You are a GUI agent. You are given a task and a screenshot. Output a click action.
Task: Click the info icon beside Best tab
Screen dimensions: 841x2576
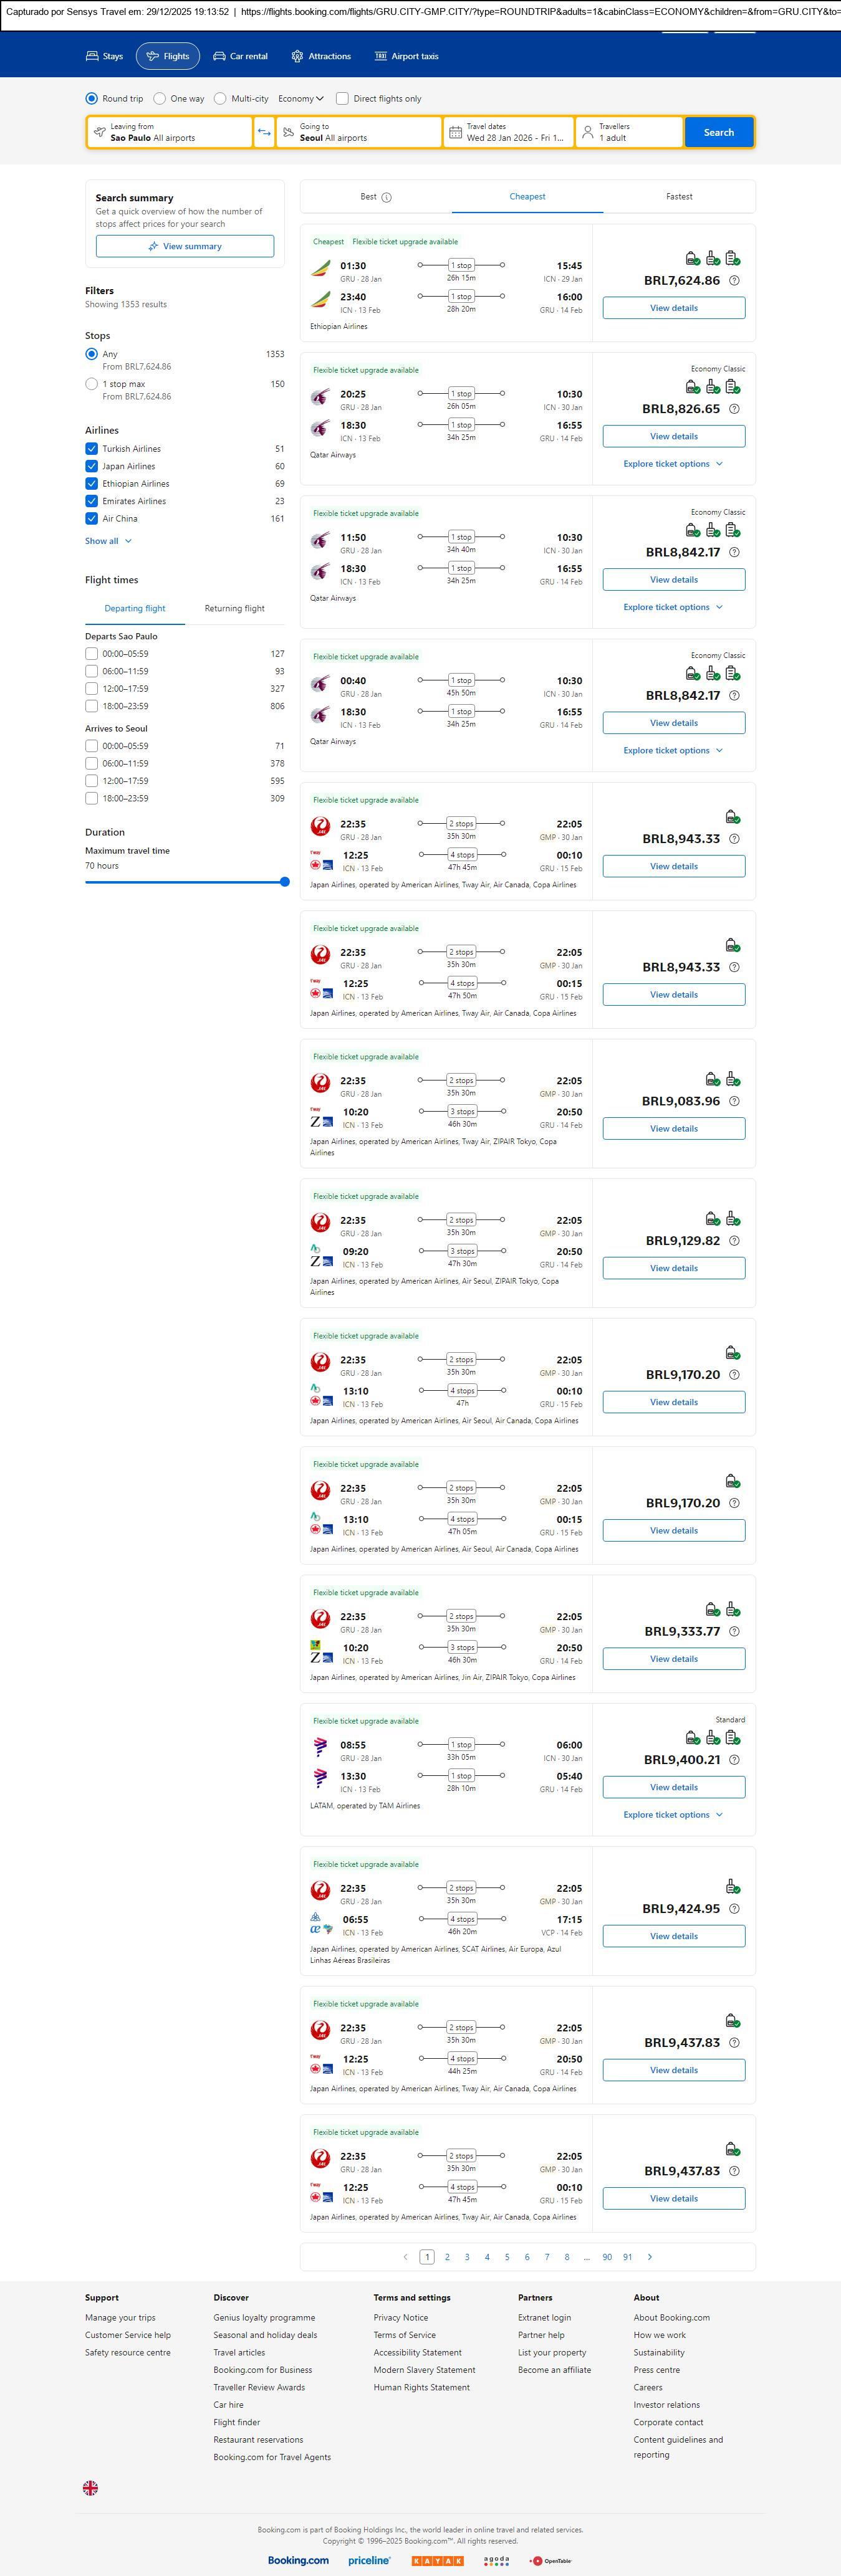point(387,197)
